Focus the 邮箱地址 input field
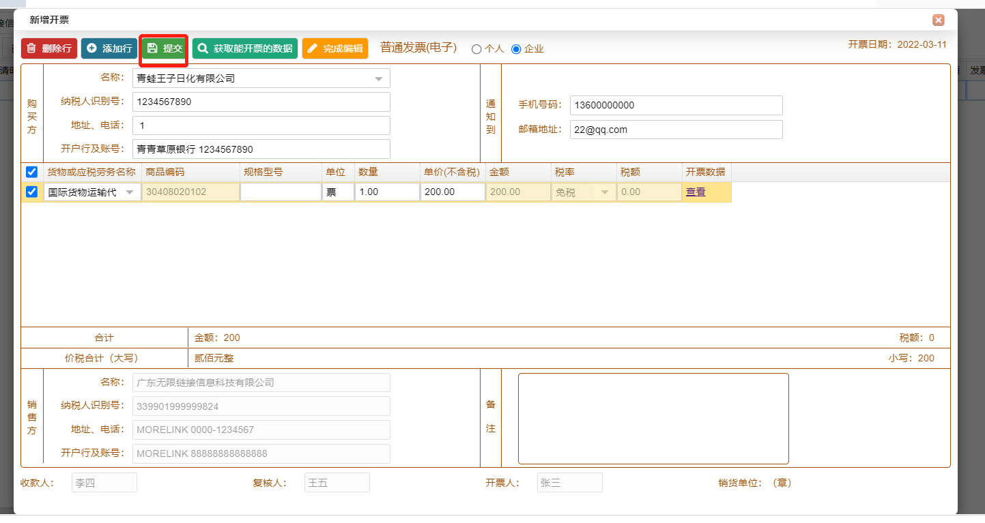Screen dimensions: 985x523 point(676,130)
